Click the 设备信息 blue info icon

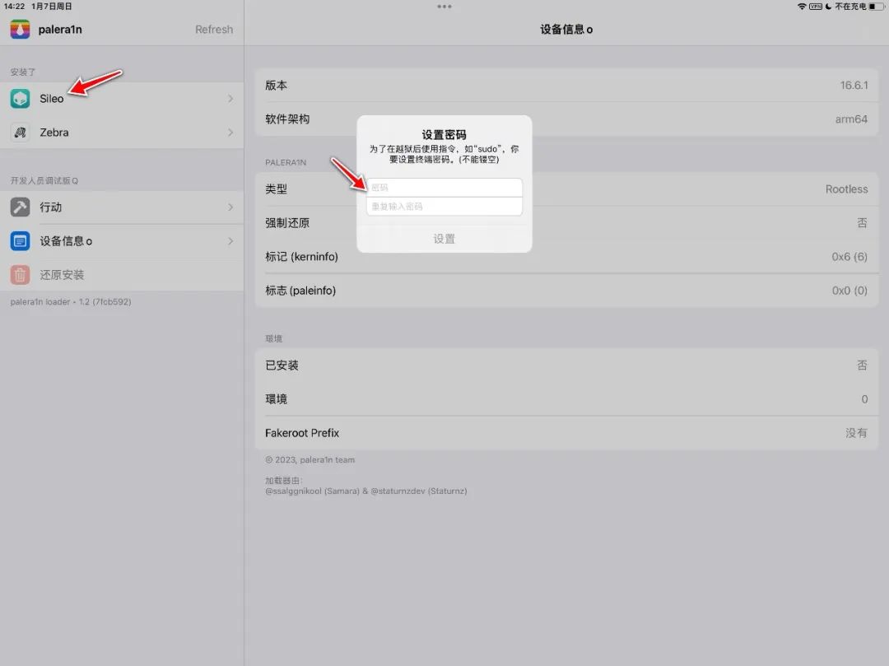coord(20,241)
